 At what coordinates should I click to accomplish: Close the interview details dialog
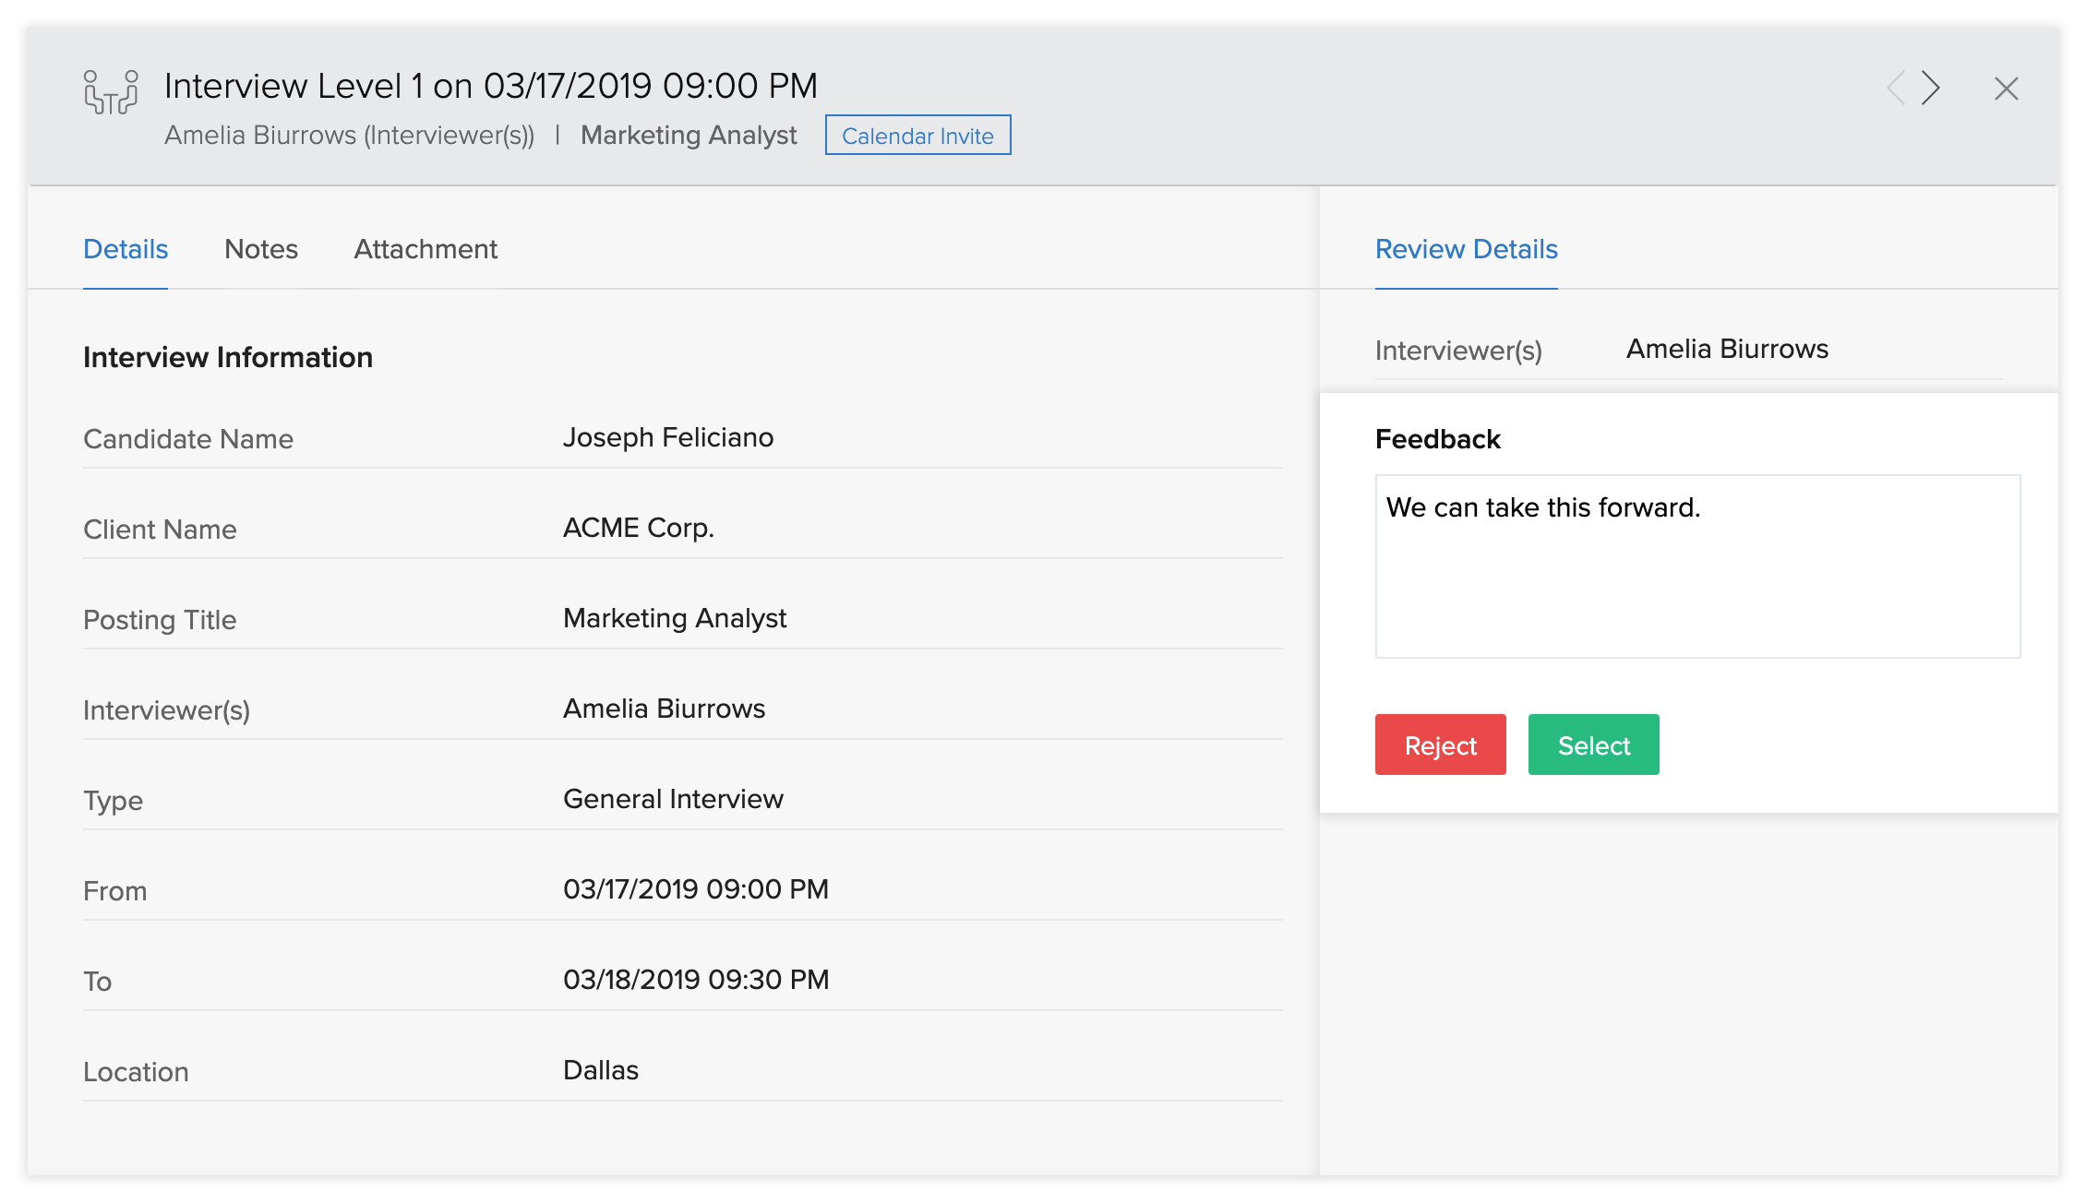pos(2006,89)
